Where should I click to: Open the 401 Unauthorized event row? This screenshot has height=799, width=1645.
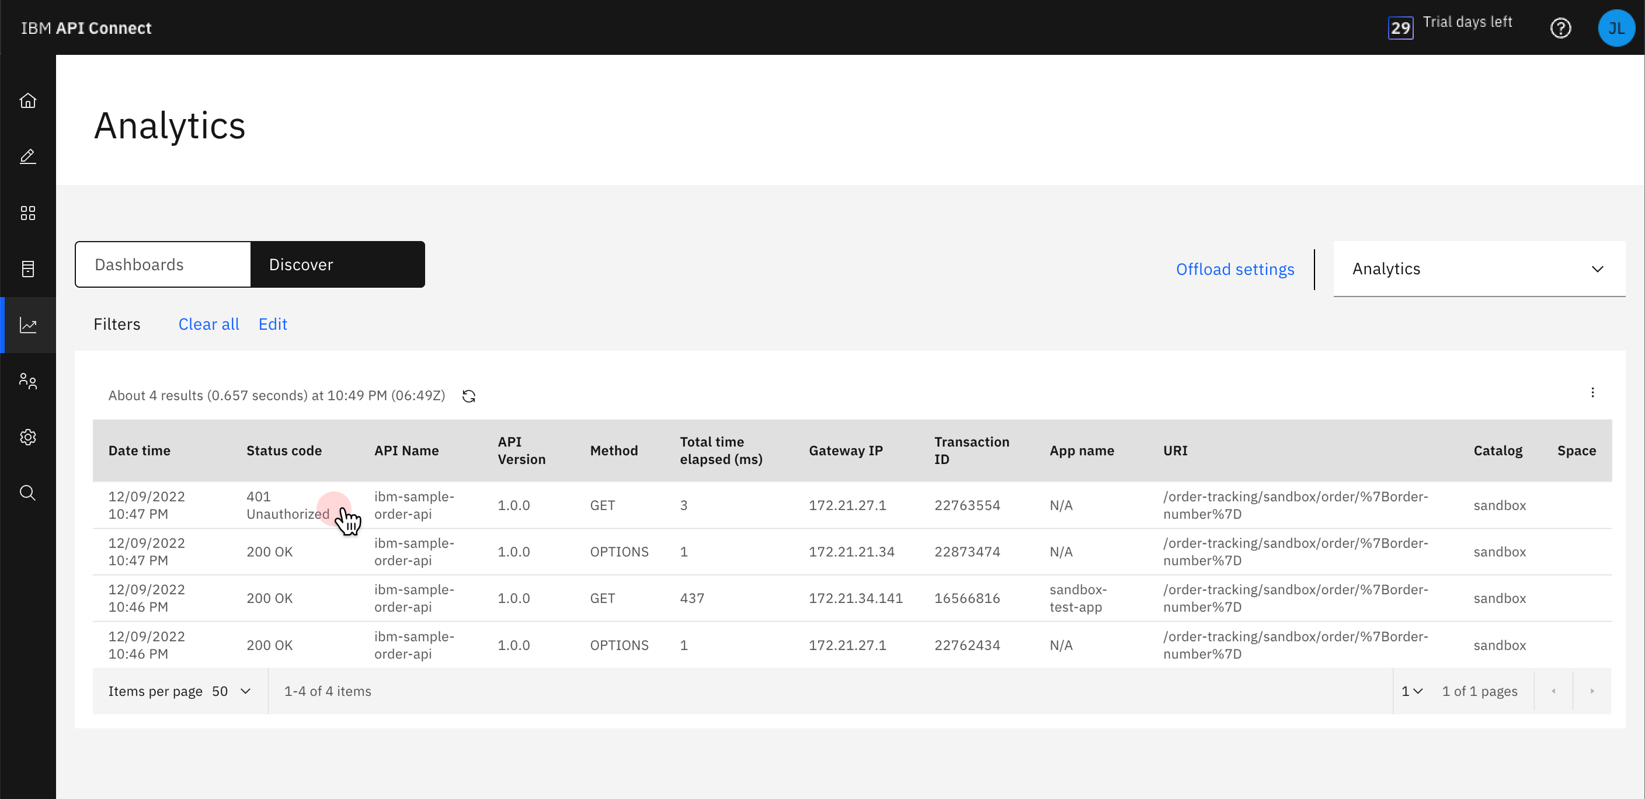click(287, 505)
